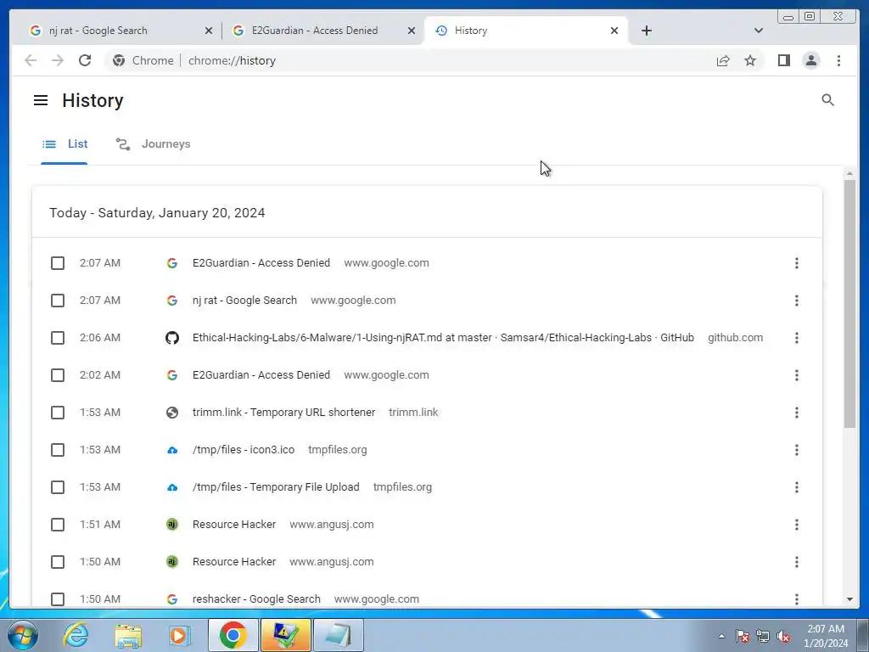
Task: Open trimm.link Temporary URL shortener link
Action: [x=283, y=413]
